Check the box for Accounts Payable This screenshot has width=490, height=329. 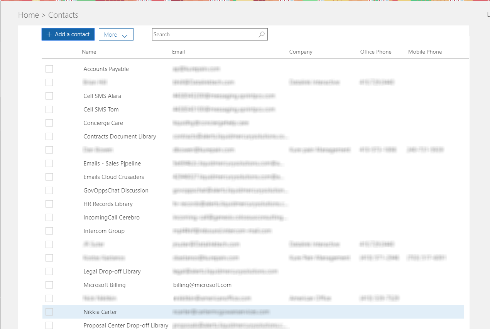pos(49,69)
